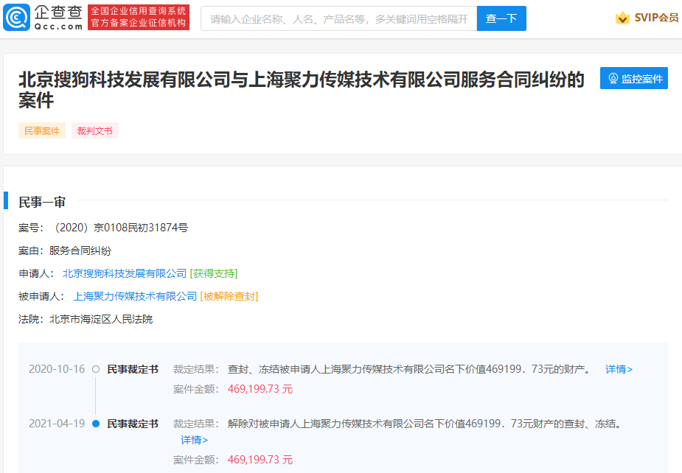The height and width of the screenshot is (473, 682).
Task: Open the SVIP会员 membership link
Action: click(656, 18)
